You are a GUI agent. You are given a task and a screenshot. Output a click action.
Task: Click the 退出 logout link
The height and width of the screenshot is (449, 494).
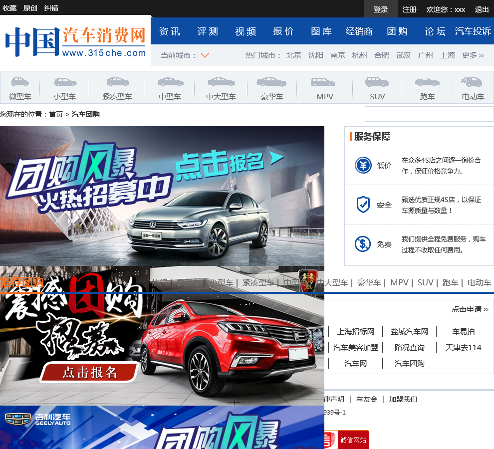coord(482,9)
